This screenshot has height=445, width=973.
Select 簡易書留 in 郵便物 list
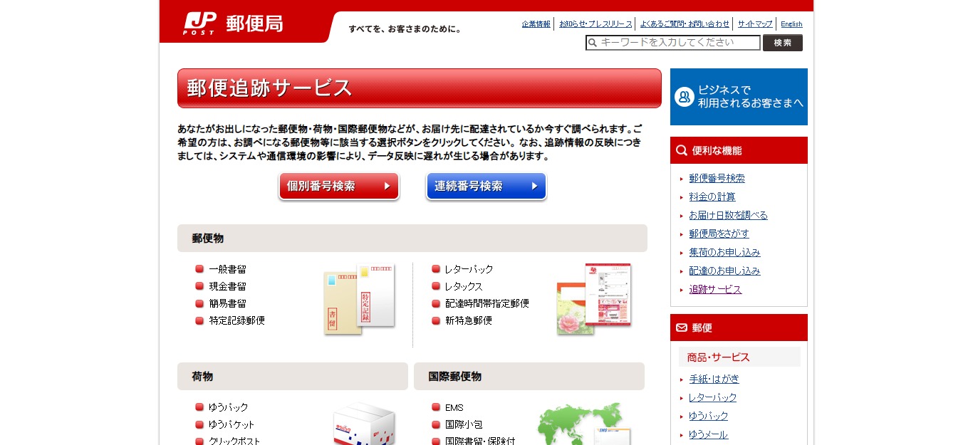228,303
